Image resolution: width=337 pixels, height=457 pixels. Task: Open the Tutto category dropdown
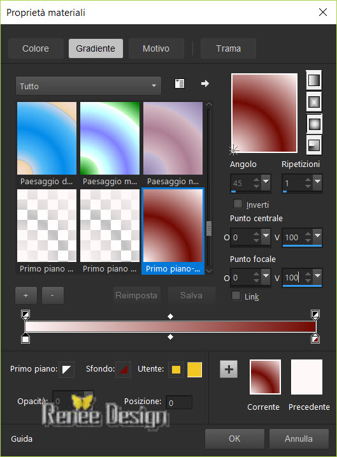(x=89, y=86)
